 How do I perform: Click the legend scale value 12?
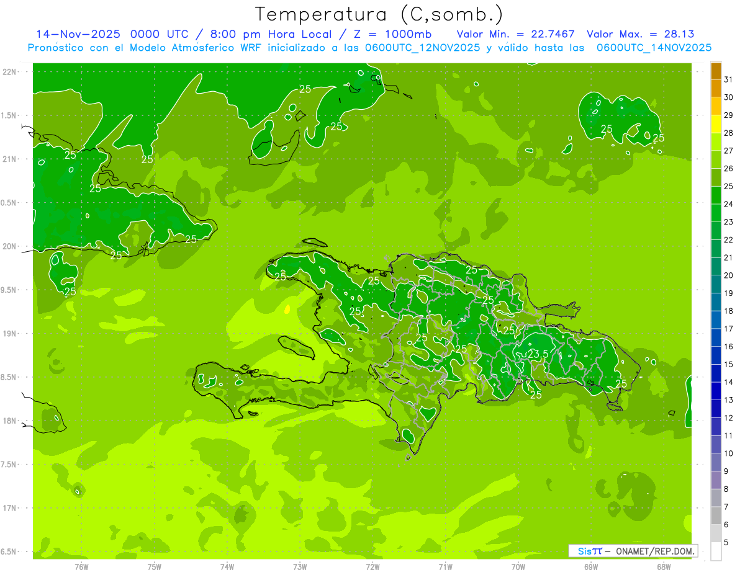(728, 417)
